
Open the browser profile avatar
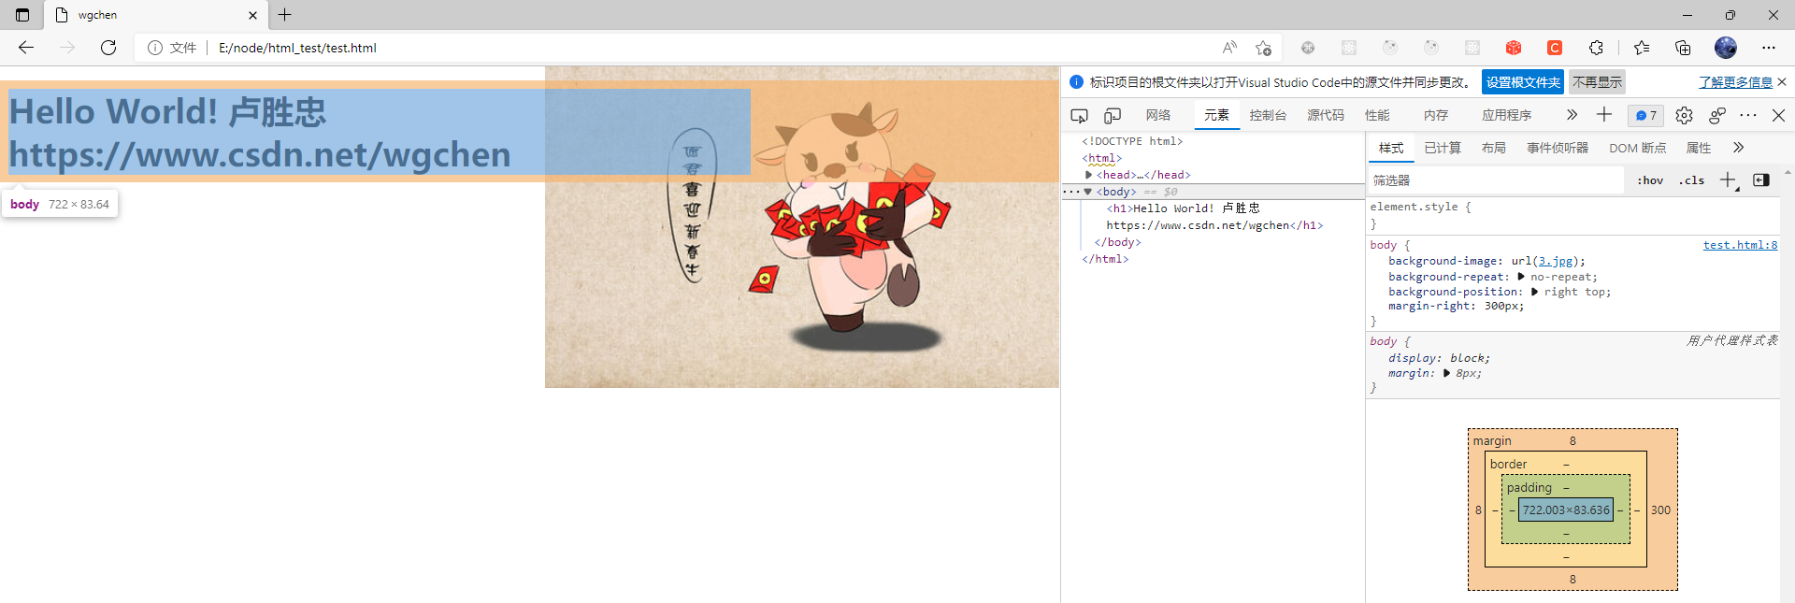point(1726,48)
